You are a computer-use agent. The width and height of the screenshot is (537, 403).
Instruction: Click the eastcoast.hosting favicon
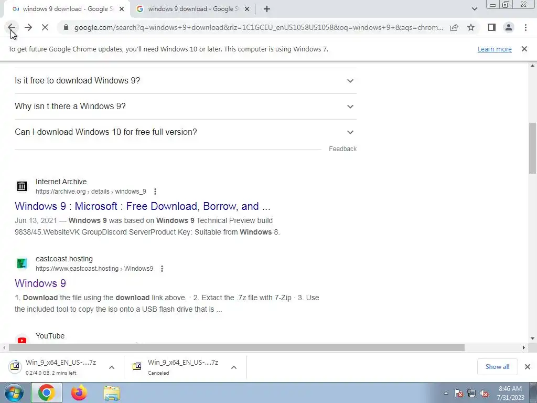(x=22, y=263)
